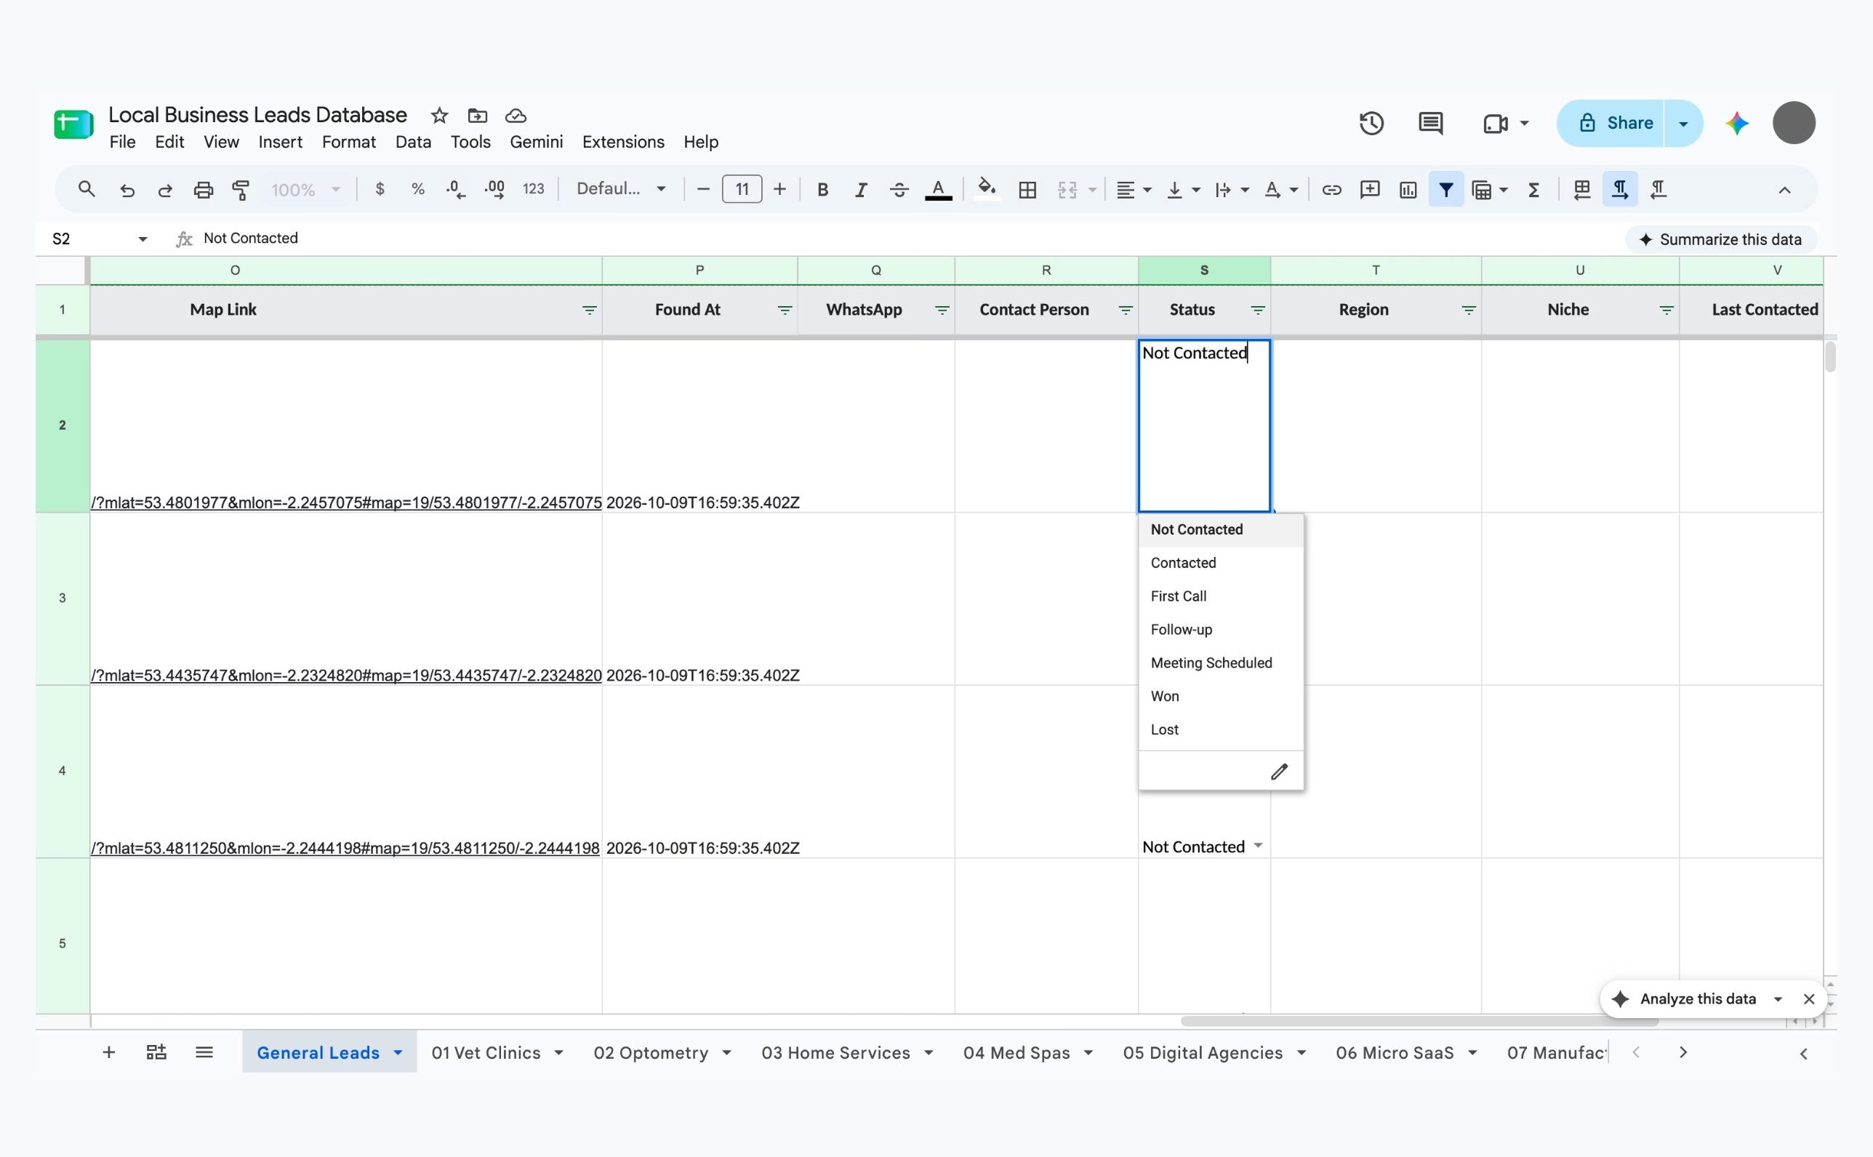Click the Add sheet plus button

coord(108,1053)
